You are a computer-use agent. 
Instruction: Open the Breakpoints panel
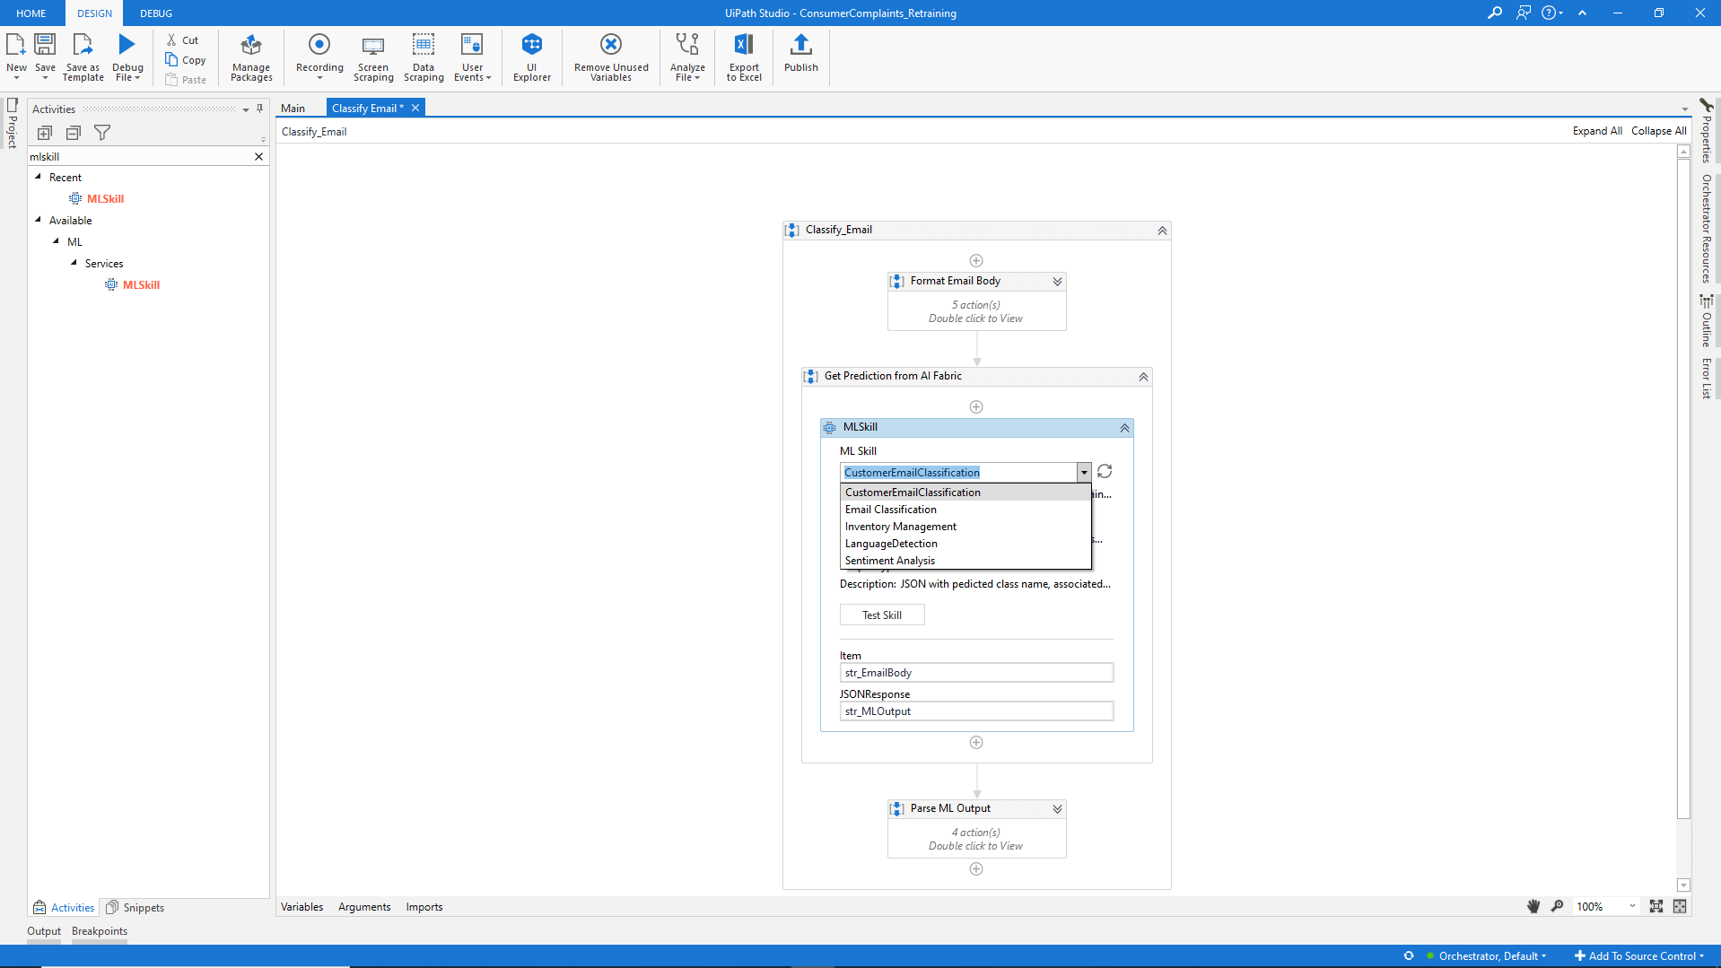click(x=100, y=931)
